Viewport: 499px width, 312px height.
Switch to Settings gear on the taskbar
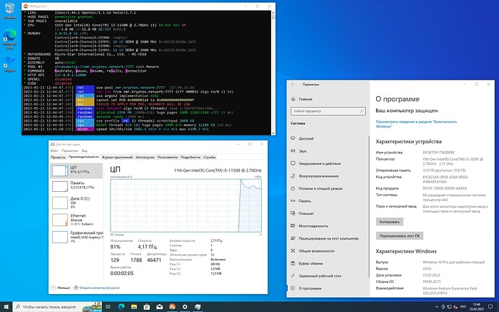pyautogui.click(x=185, y=307)
